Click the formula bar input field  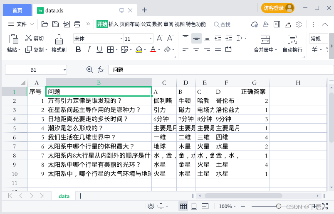221,70
